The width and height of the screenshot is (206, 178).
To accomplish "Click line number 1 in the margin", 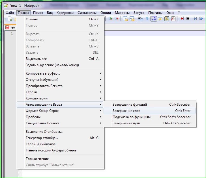I will (12, 33).
